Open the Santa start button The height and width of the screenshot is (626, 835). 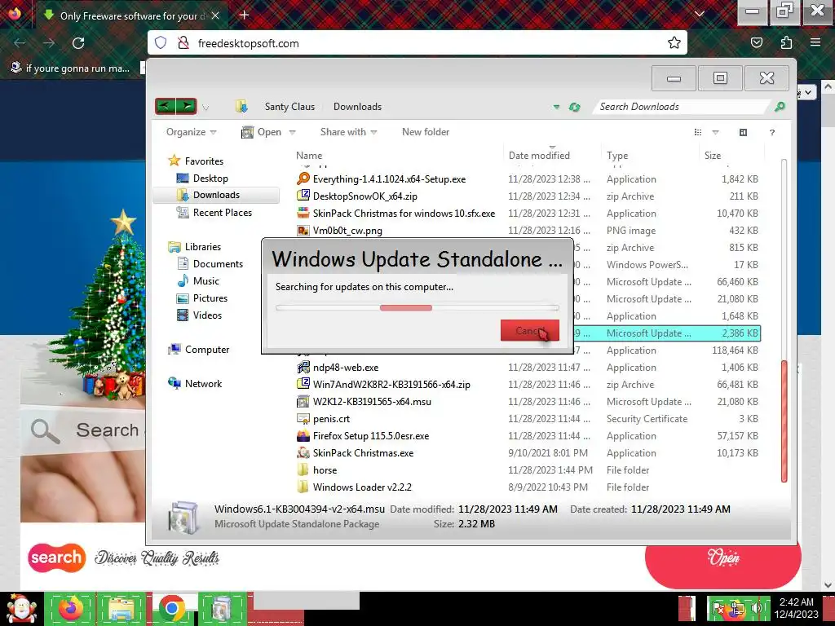[x=21, y=609]
